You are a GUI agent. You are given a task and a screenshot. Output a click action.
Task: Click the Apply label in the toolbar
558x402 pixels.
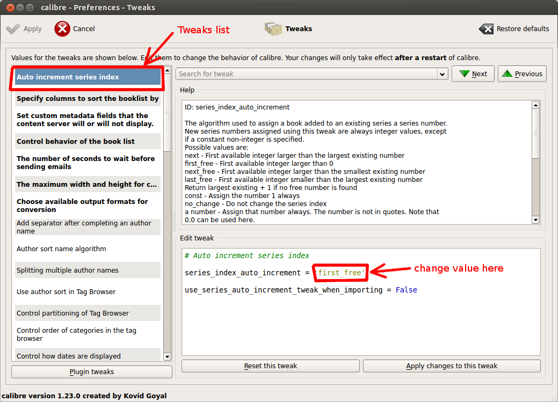[x=32, y=29]
